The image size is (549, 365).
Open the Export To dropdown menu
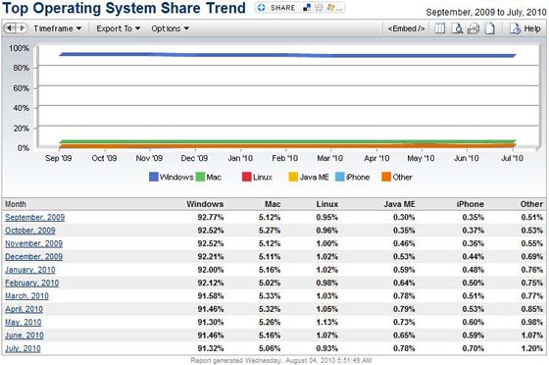(x=119, y=28)
